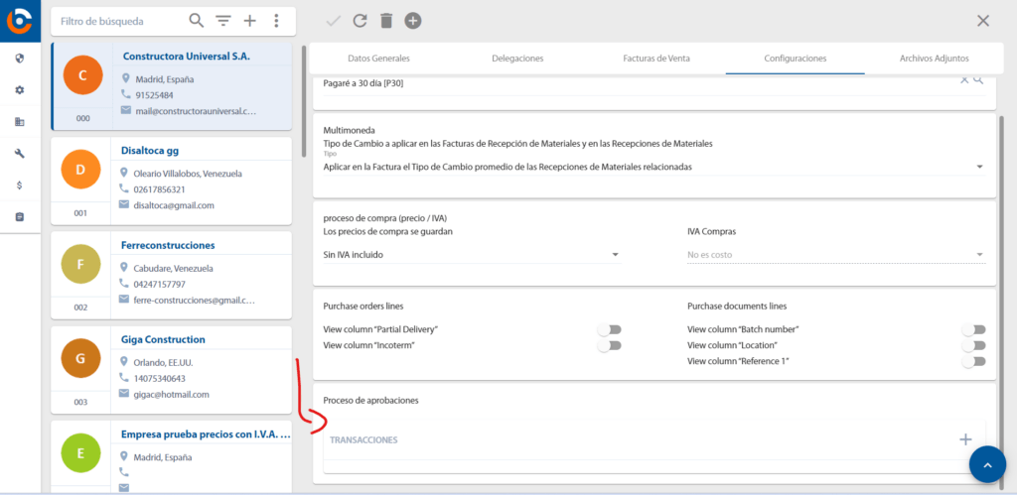The height and width of the screenshot is (495, 1017).
Task: Toggle View column "Location" switch
Action: pyautogui.click(x=973, y=345)
